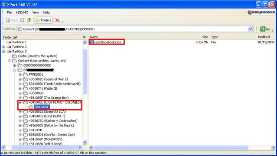
Task: Click the red X delete icon
Action: (57, 20)
